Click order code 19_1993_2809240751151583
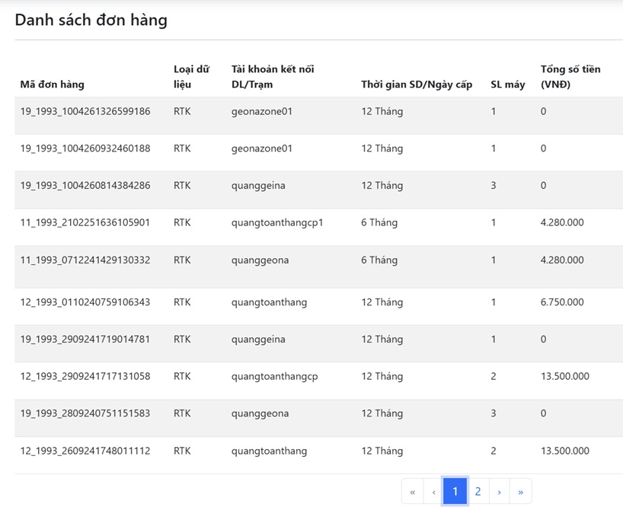 click(85, 413)
